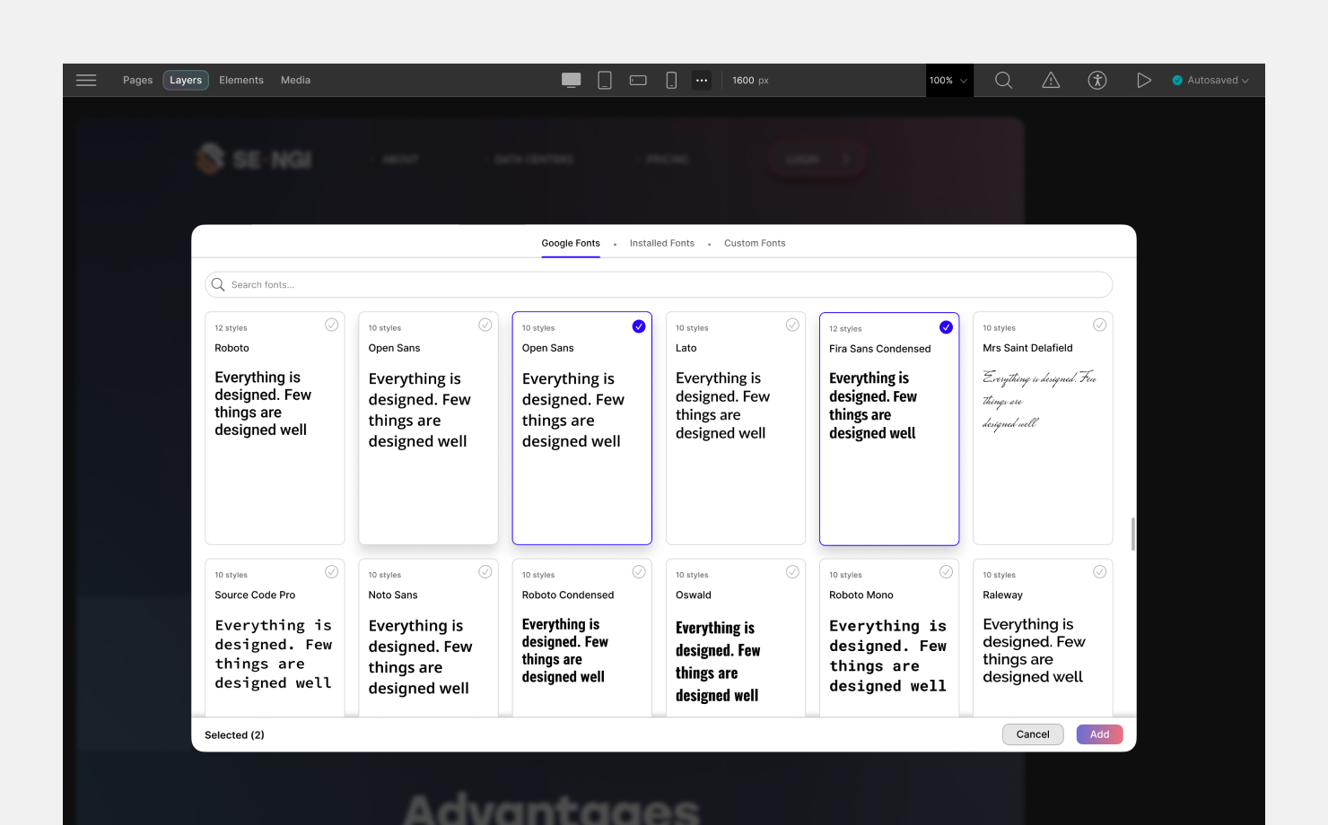The image size is (1328, 825).
Task: Select the tablet landscape viewport icon
Action: click(x=638, y=80)
